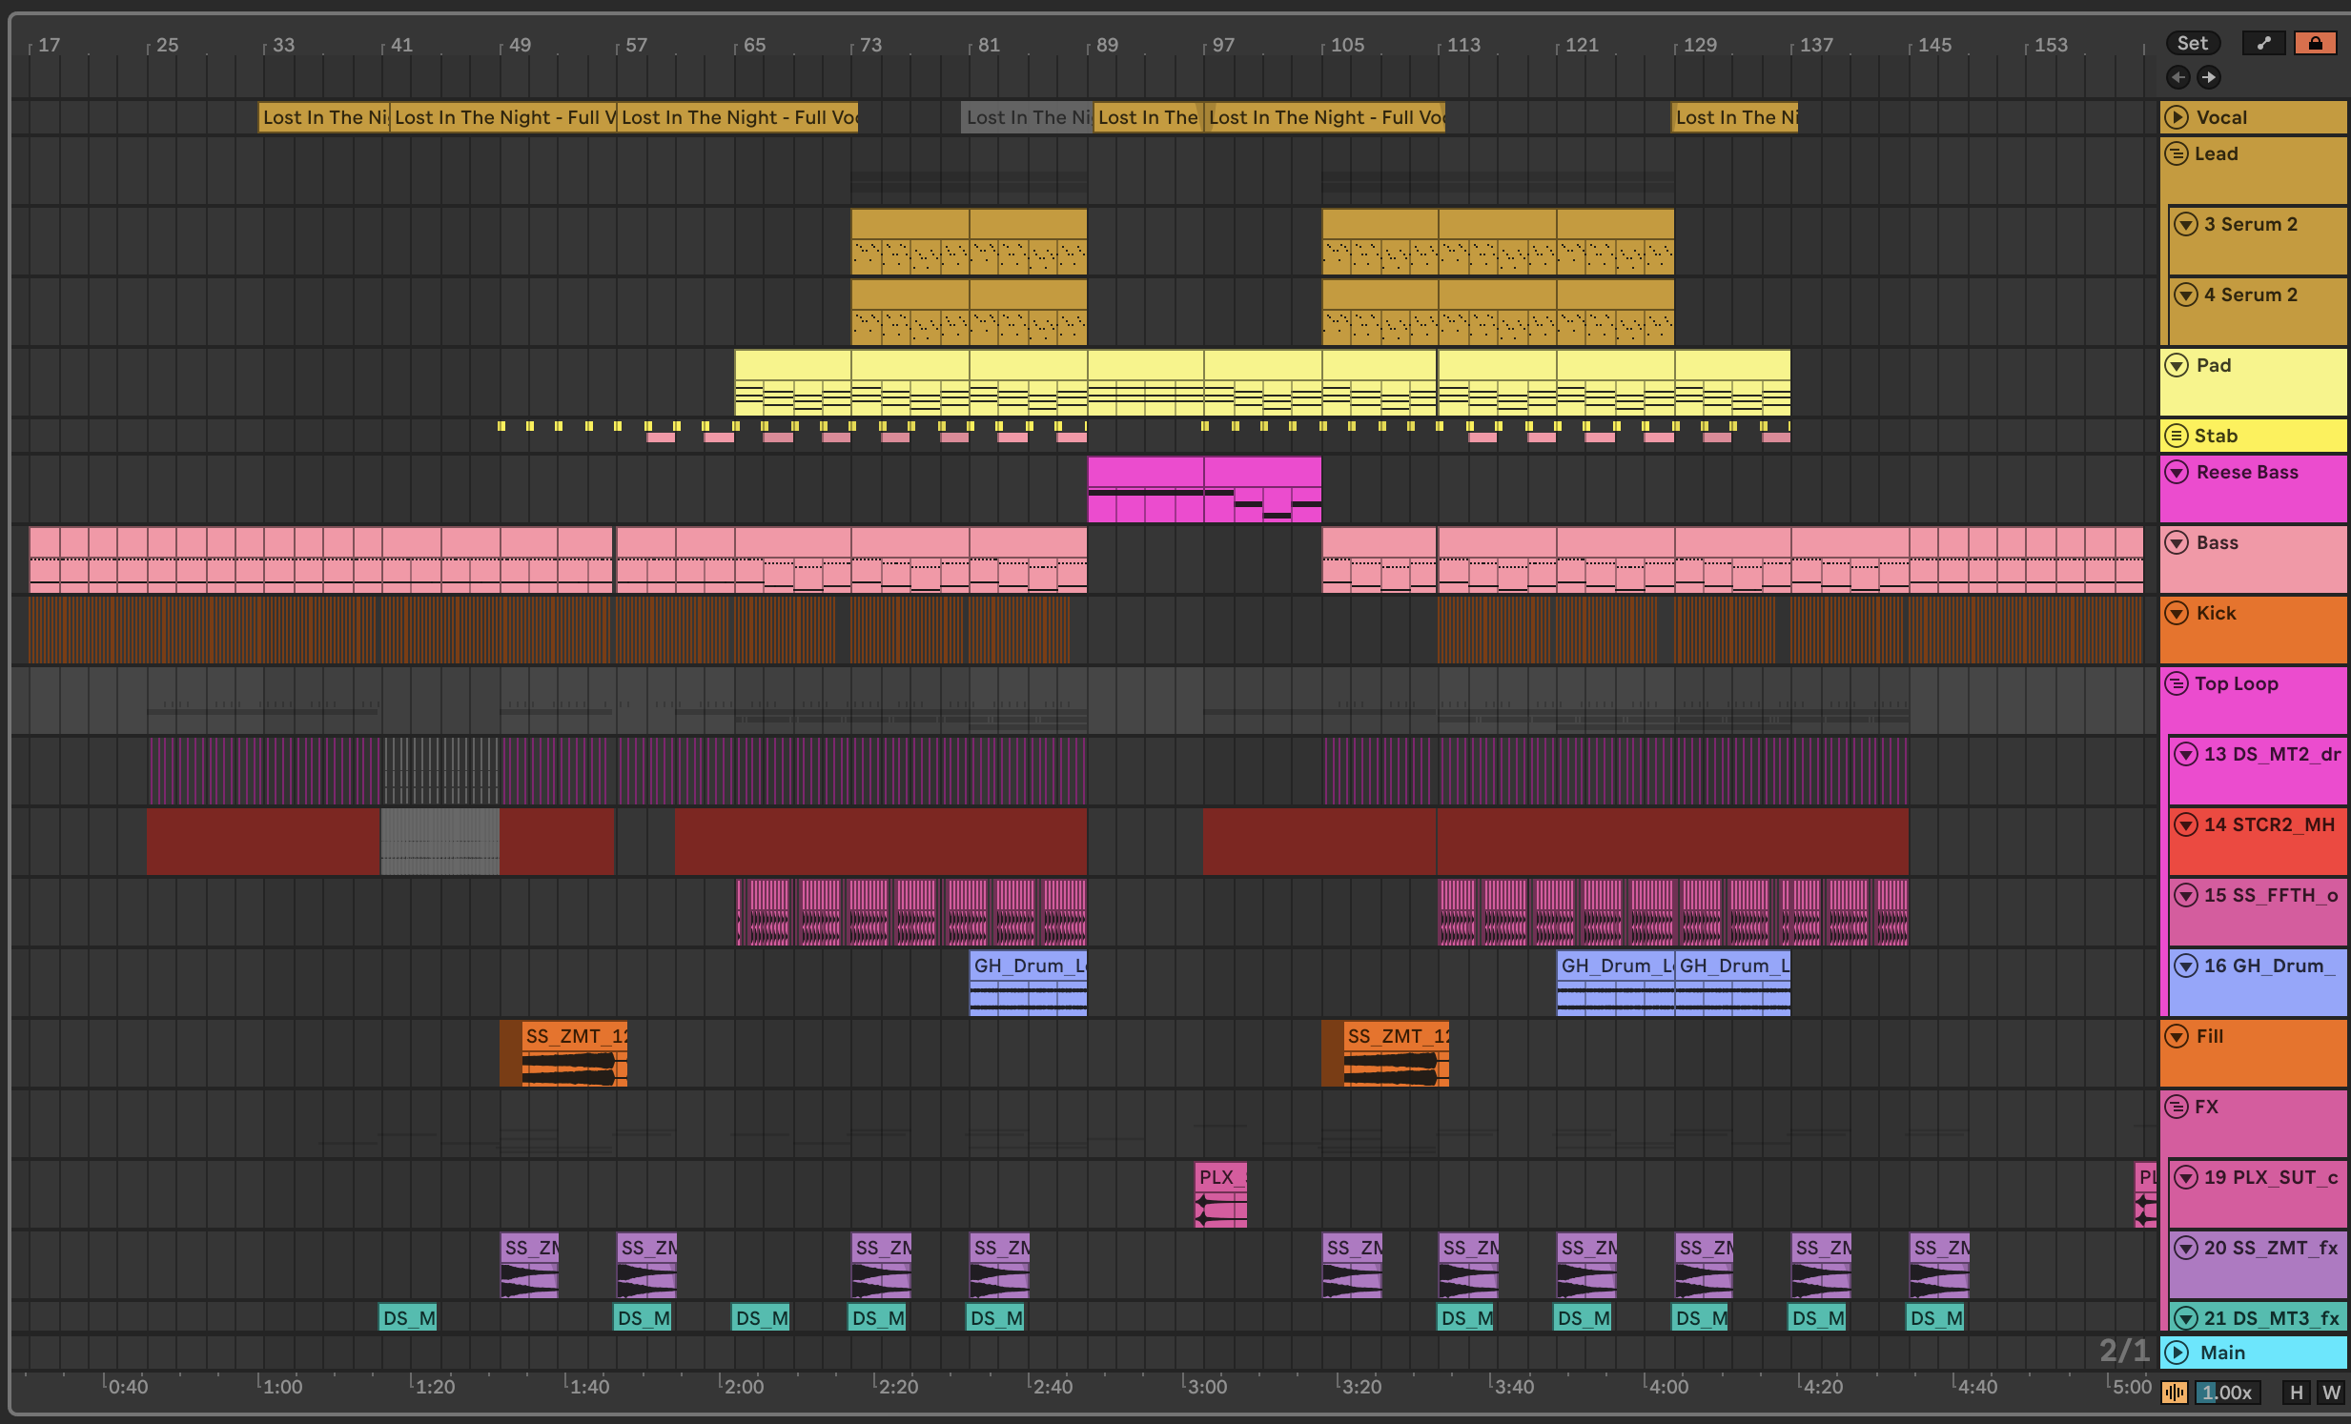Screen dimensions: 2351x1424
Task: Fold the Kick track
Action: tap(2177, 613)
